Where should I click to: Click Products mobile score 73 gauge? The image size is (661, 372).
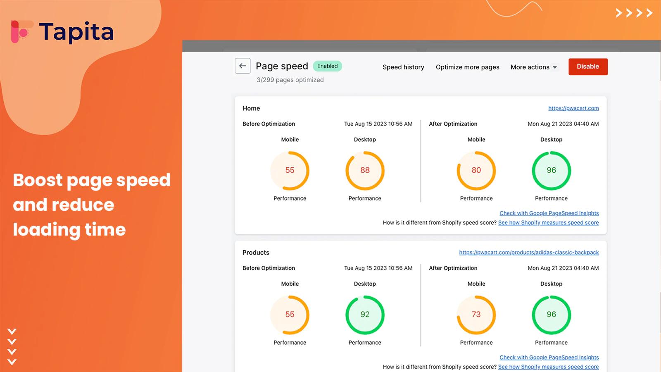[476, 315]
